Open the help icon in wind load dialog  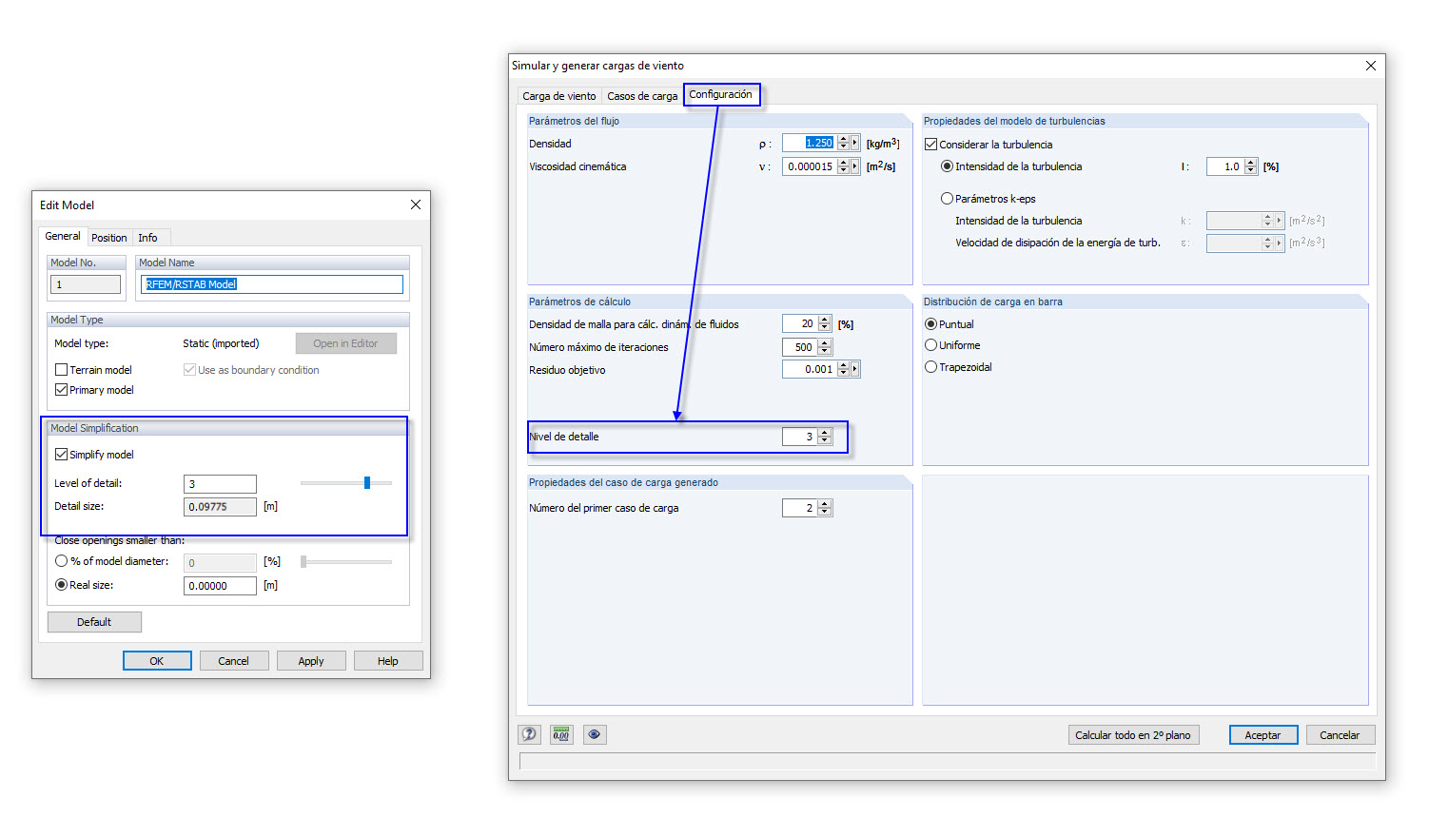click(x=530, y=734)
